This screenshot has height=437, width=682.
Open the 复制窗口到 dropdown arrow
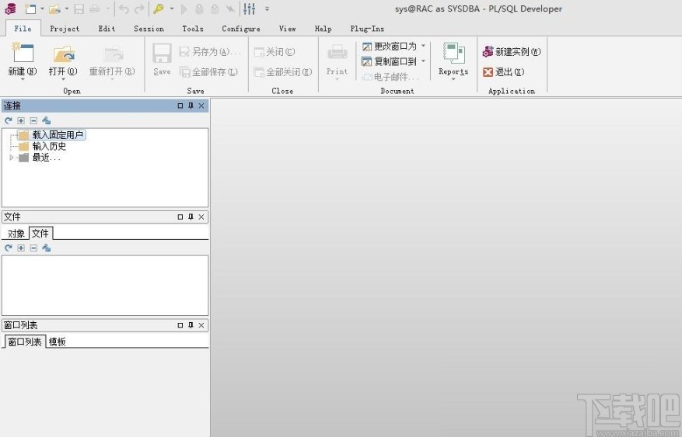click(x=423, y=61)
